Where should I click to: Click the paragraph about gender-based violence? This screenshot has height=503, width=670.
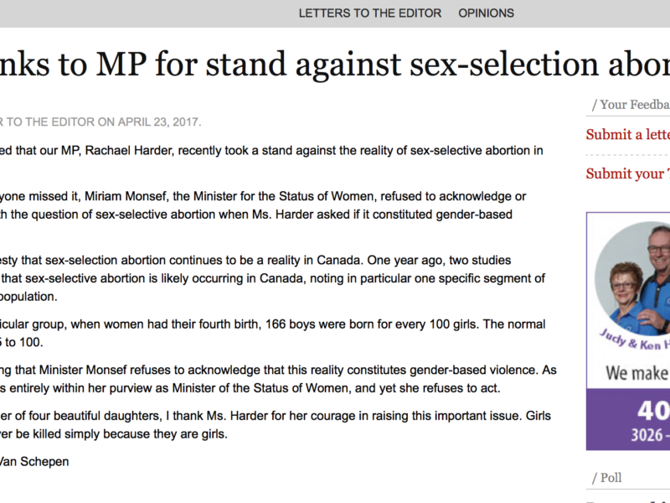tap(276, 378)
